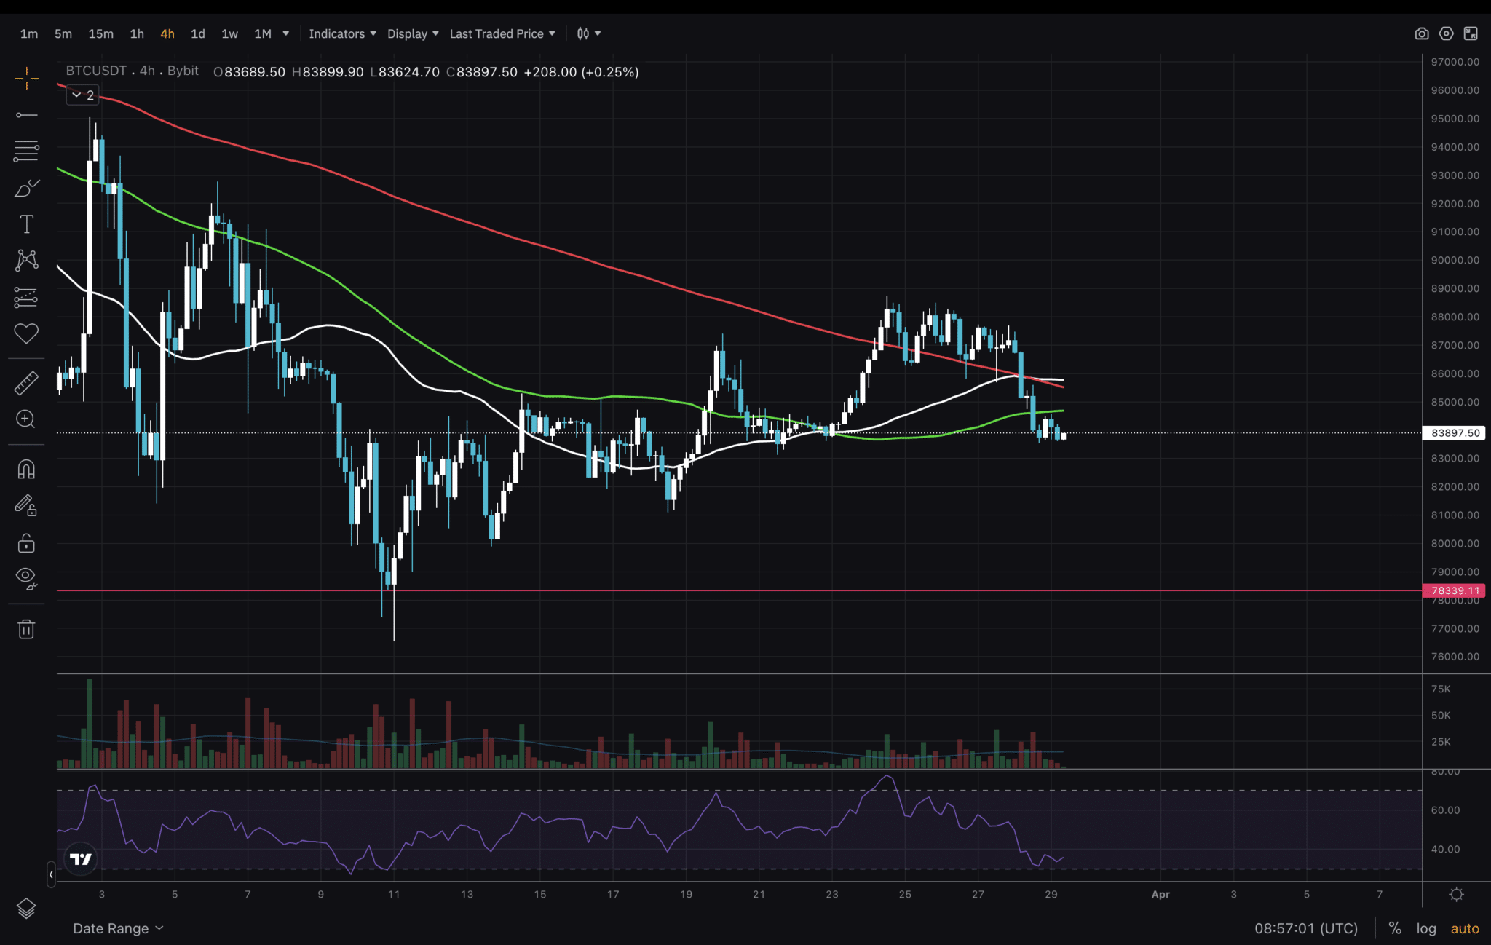The image size is (1491, 945).
Task: Switch to the 1m timeframe
Action: click(x=29, y=33)
